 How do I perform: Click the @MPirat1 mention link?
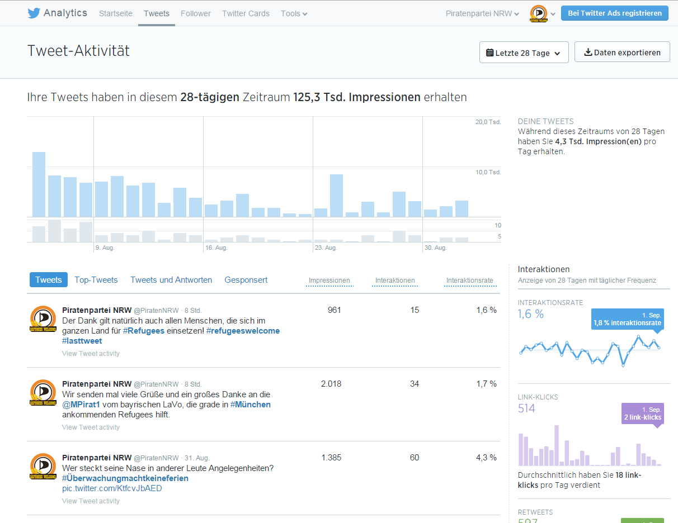[81, 405]
